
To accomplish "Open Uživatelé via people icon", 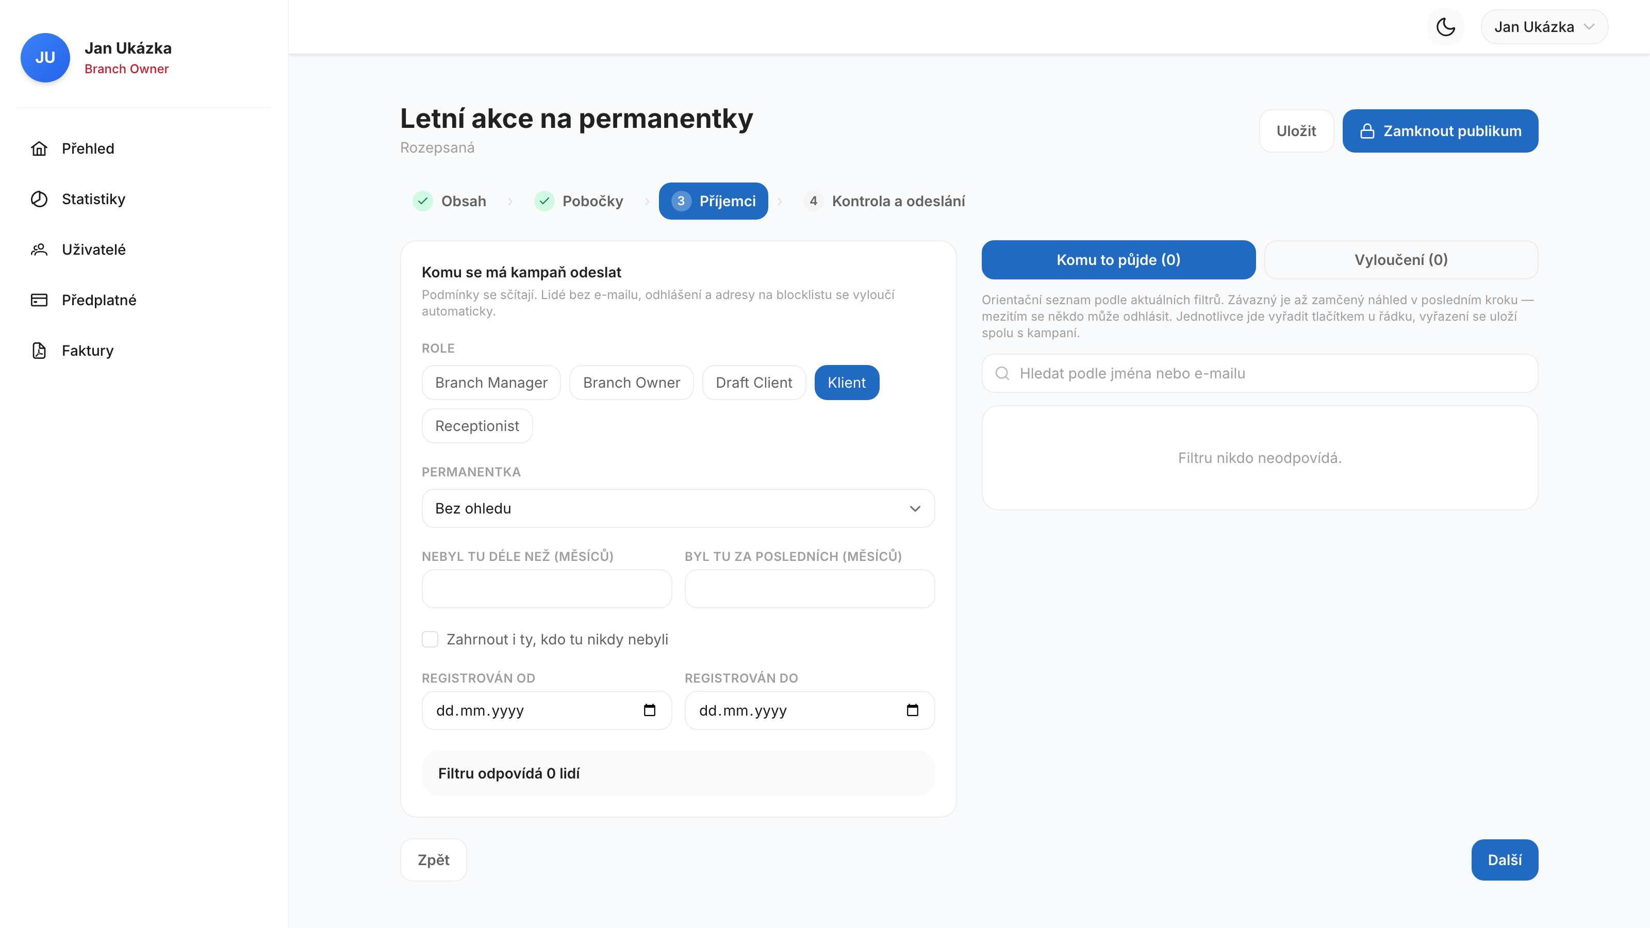I will coord(39,250).
